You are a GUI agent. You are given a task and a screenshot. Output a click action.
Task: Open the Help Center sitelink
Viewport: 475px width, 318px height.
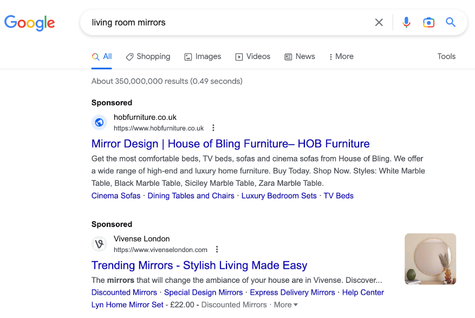click(363, 292)
